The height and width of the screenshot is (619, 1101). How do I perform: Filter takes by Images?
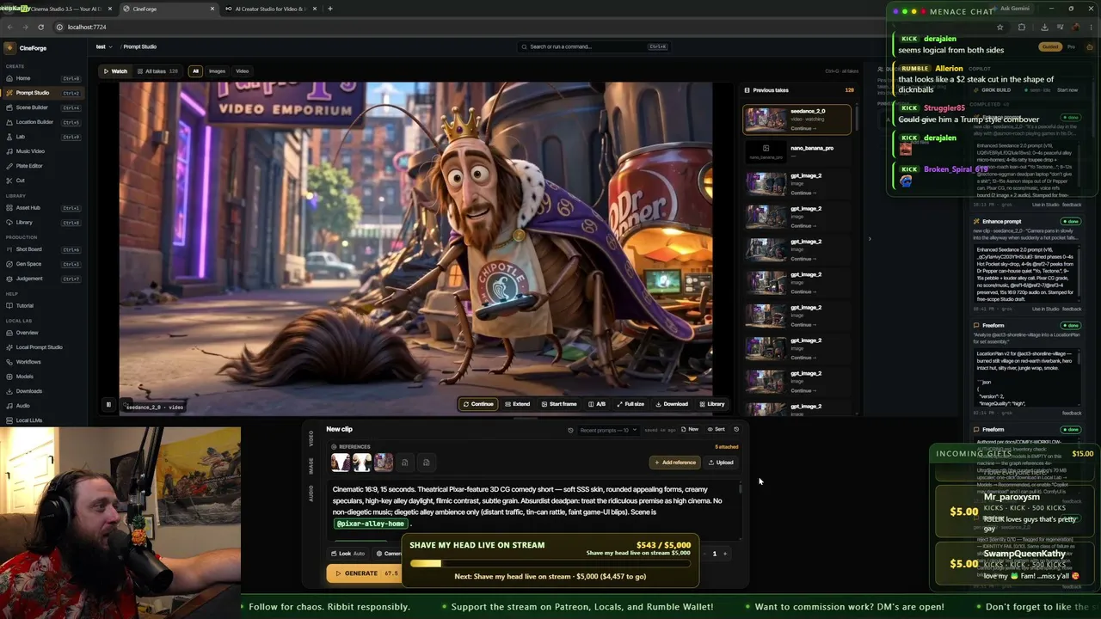(x=217, y=71)
